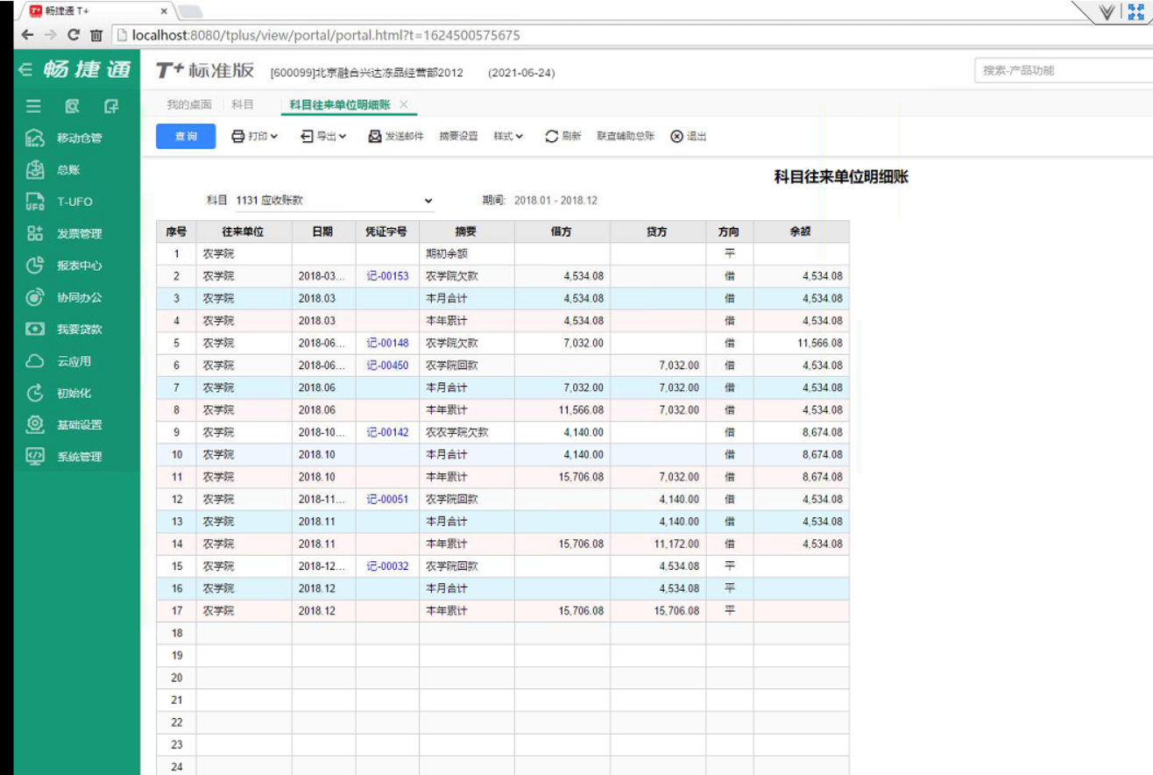1153x775 pixels.
Task: Switch to the 我的桌面 tab
Action: (189, 104)
